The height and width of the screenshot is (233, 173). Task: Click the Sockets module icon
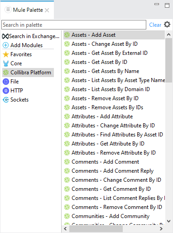tap(6, 100)
